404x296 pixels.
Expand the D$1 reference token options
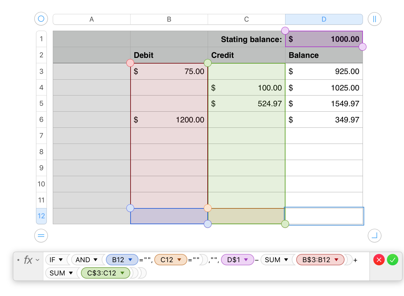pos(246,260)
